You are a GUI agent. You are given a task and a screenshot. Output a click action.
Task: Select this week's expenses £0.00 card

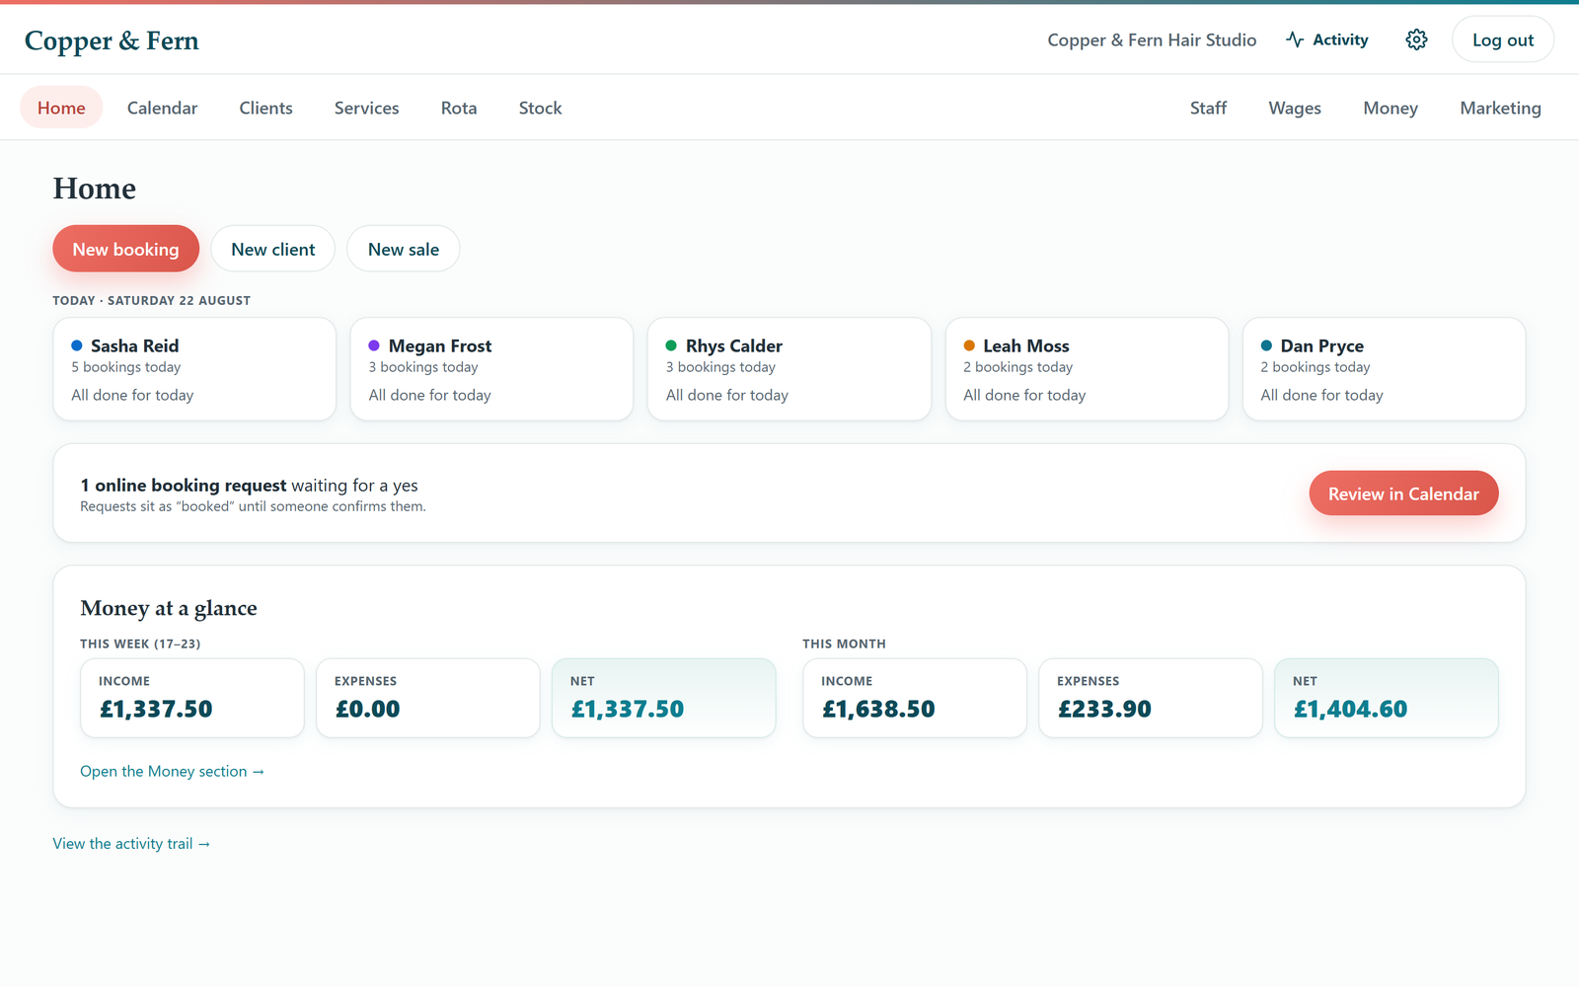428,698
